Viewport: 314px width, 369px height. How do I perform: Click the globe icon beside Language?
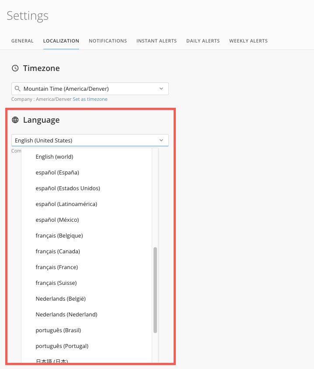click(15, 120)
